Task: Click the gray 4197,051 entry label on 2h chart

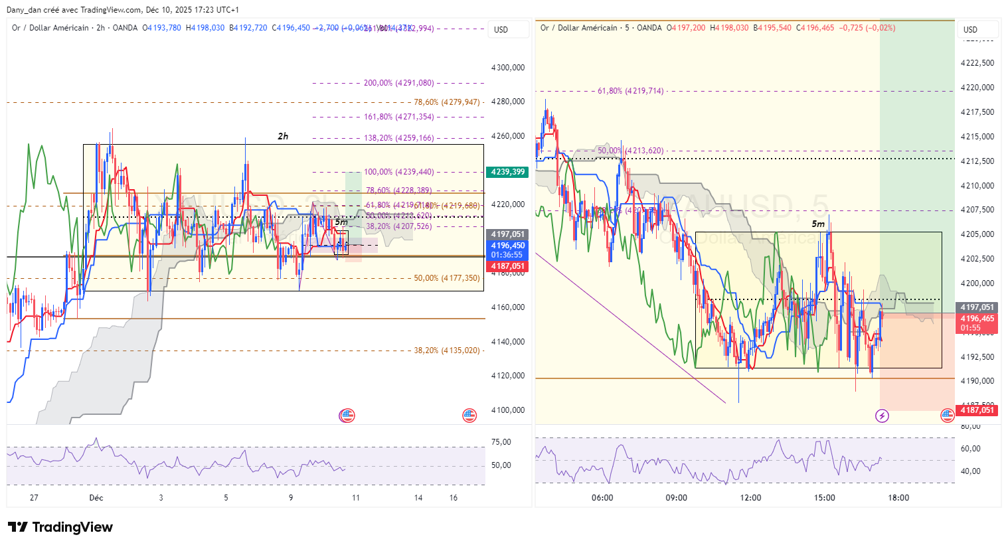Action: [x=508, y=234]
